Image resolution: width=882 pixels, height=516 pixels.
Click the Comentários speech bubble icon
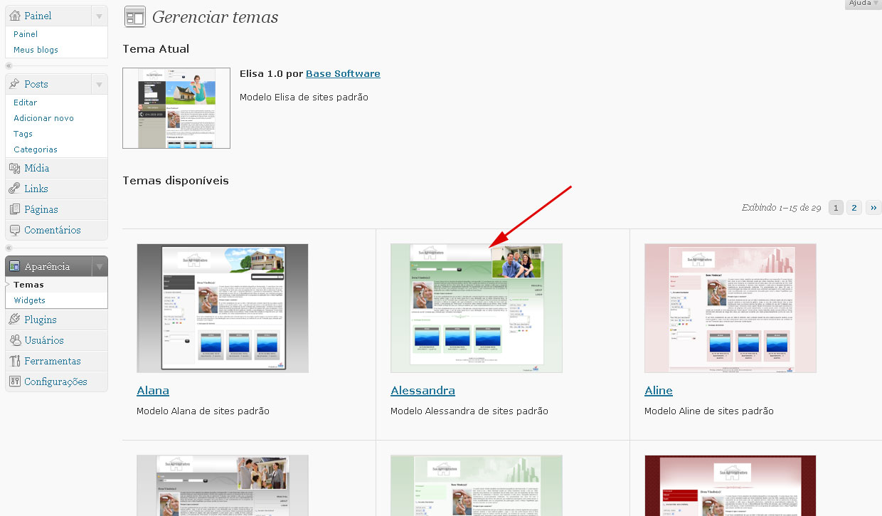click(15, 231)
